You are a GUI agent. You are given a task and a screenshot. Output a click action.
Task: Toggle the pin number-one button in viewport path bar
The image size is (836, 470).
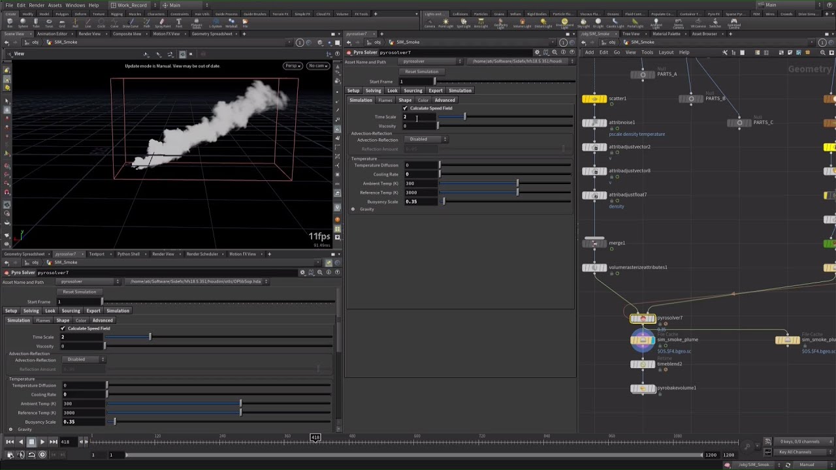(x=300, y=42)
